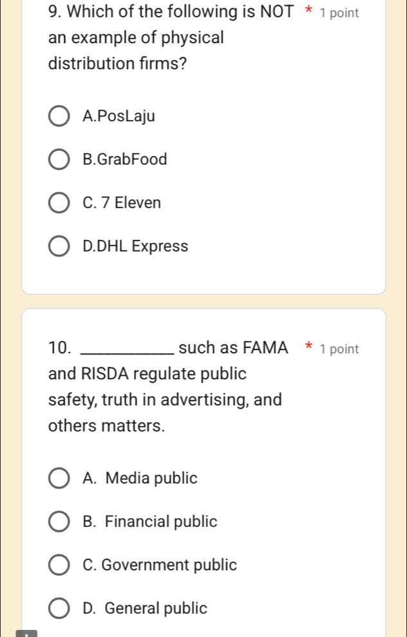Click the 'C. Government public' label text
This screenshot has width=407, height=637.
(160, 565)
